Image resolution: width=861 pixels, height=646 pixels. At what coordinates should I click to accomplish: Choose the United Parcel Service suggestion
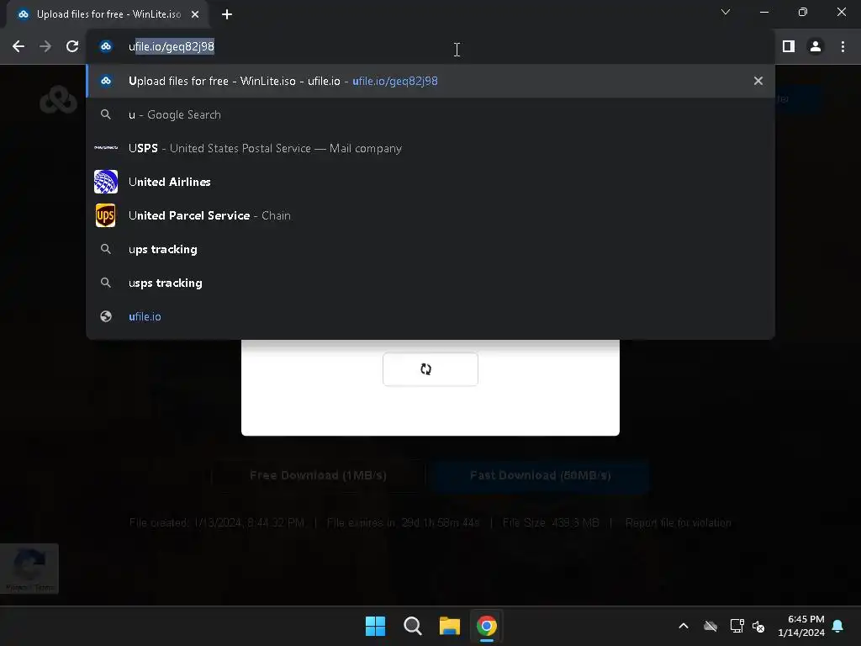coord(430,215)
